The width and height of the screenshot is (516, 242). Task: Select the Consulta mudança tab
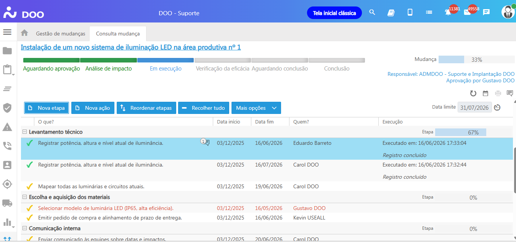118,34
